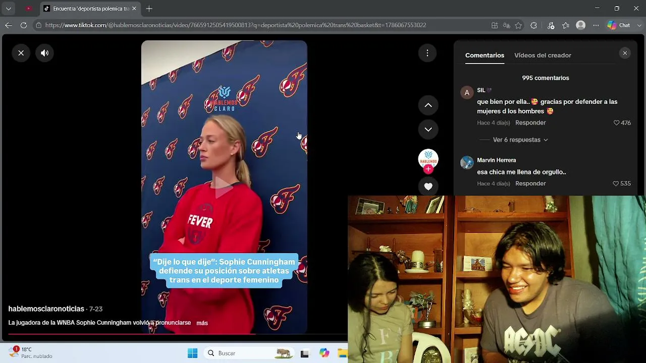Click the '7-23' video date text
Screen dimensions: 646x363
pos(96,309)
